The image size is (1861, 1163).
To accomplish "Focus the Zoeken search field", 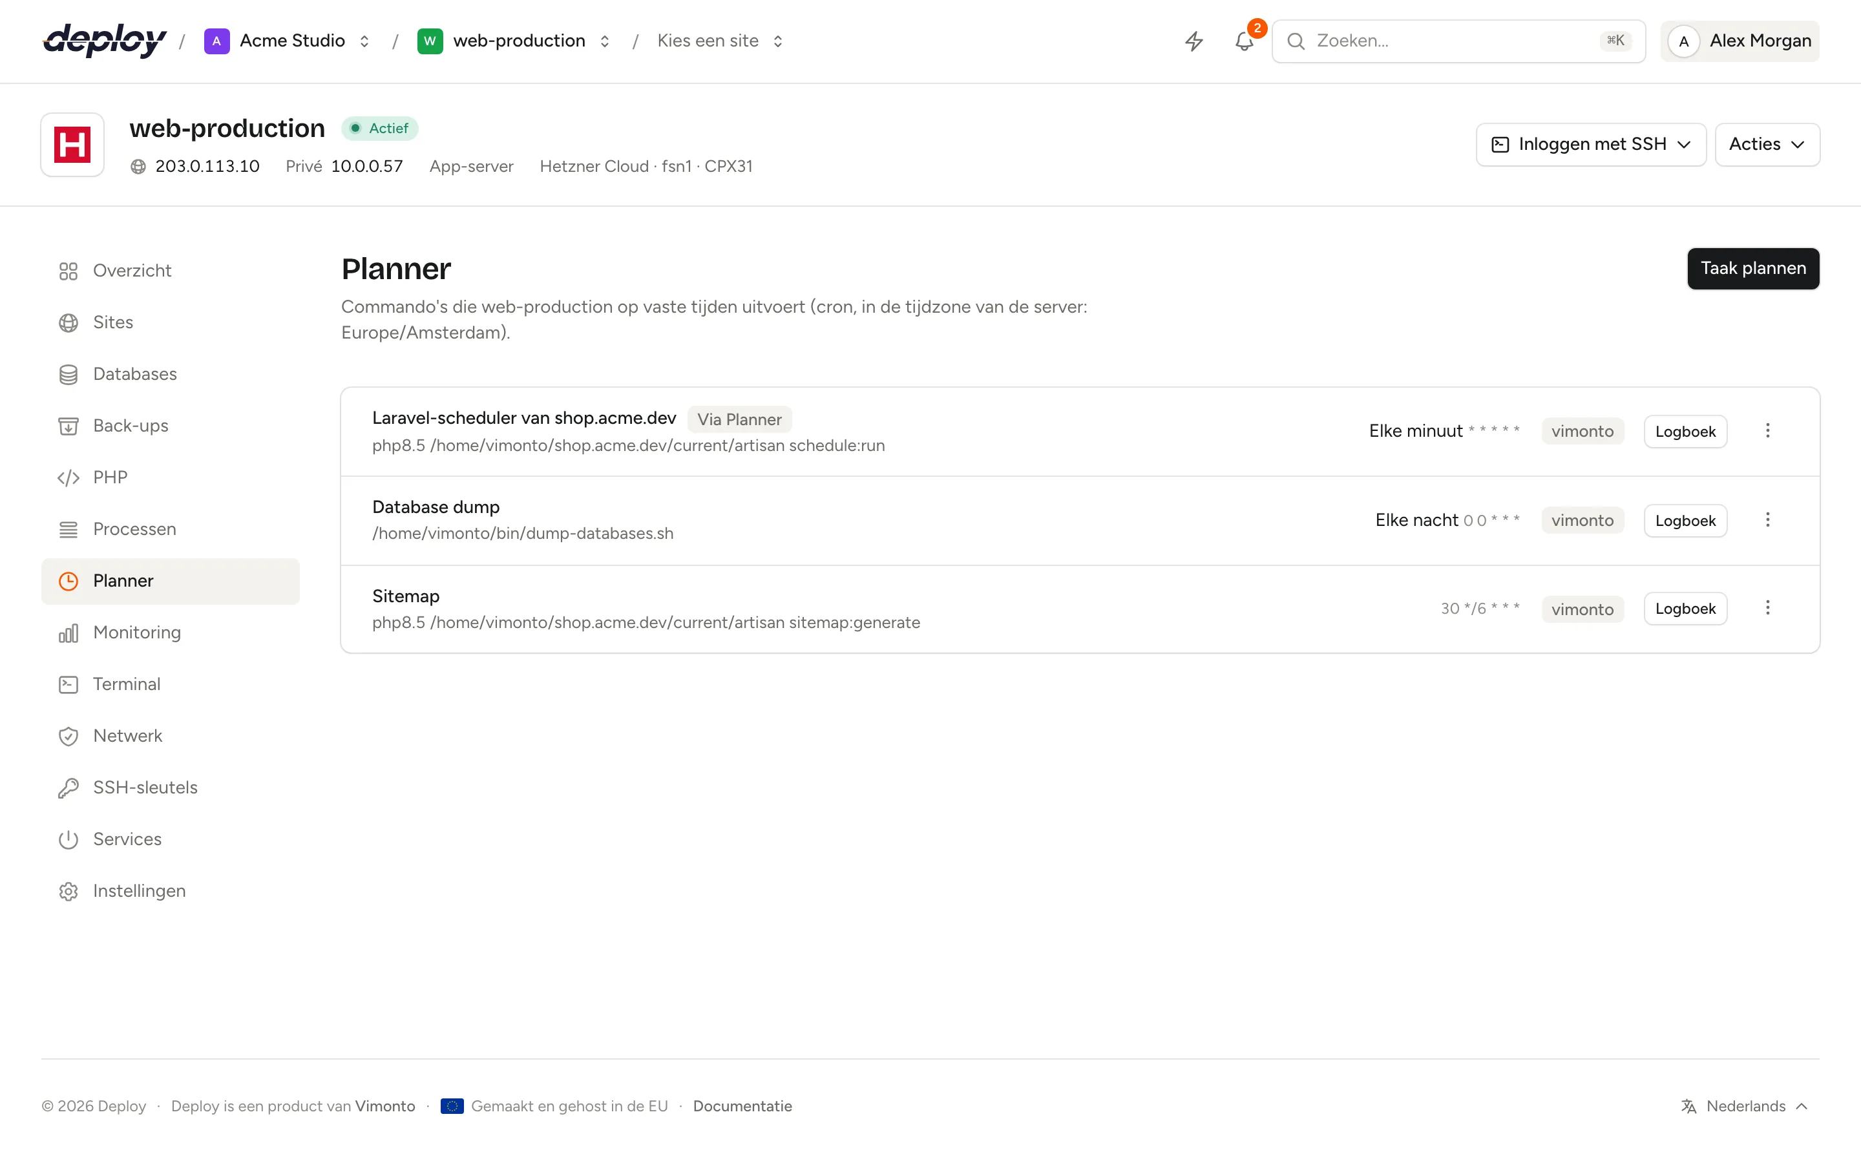I will (1458, 41).
